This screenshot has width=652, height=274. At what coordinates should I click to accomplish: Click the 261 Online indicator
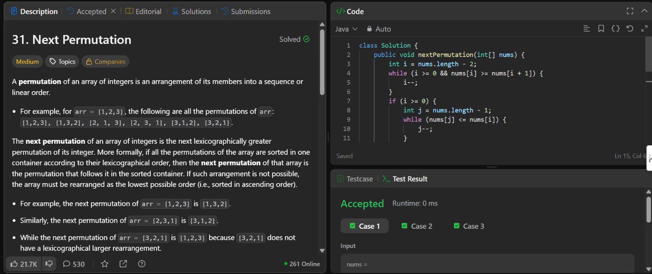click(x=302, y=264)
